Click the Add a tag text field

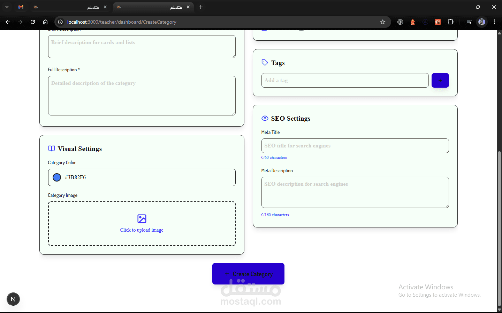click(345, 80)
